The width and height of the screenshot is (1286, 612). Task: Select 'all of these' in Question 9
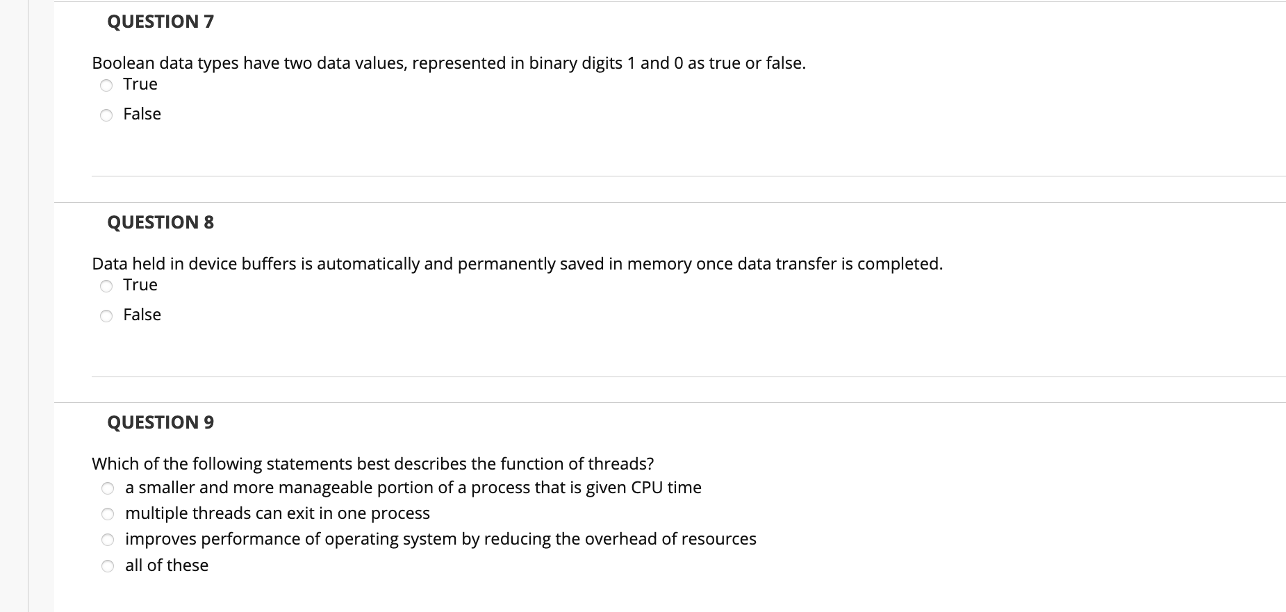tap(108, 565)
